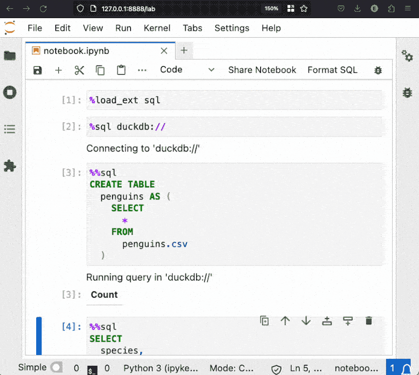This screenshot has width=419, height=375.
Task: Click the browser forward arrow
Action: click(x=26, y=9)
